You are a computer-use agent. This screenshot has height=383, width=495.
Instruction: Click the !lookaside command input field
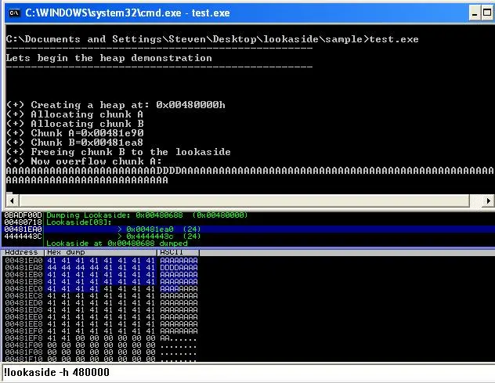[x=247, y=373]
